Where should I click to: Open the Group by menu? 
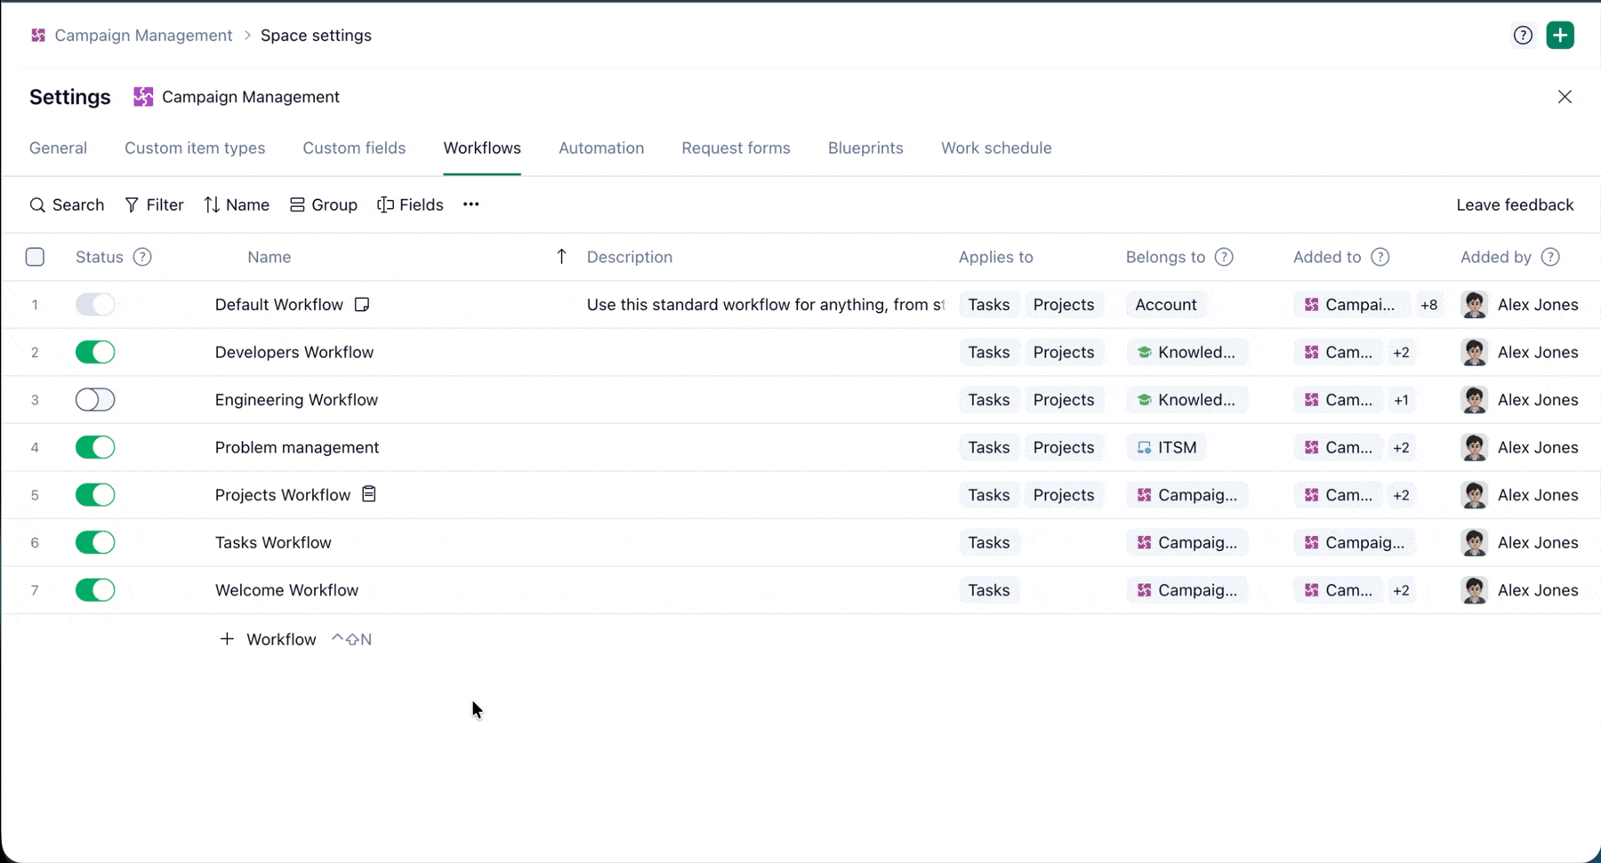324,204
